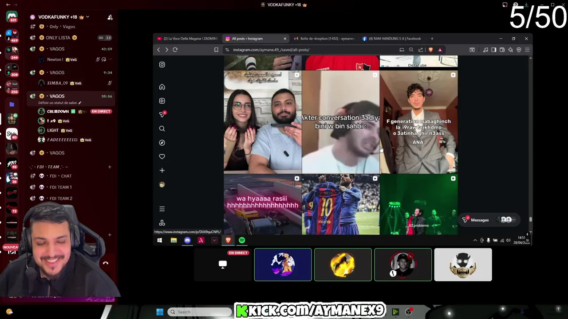Open Instagram Notifications heart icon

click(162, 156)
